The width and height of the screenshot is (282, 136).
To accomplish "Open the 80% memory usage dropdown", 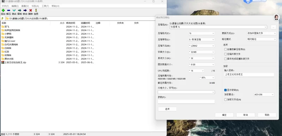I will (x=207, y=78).
